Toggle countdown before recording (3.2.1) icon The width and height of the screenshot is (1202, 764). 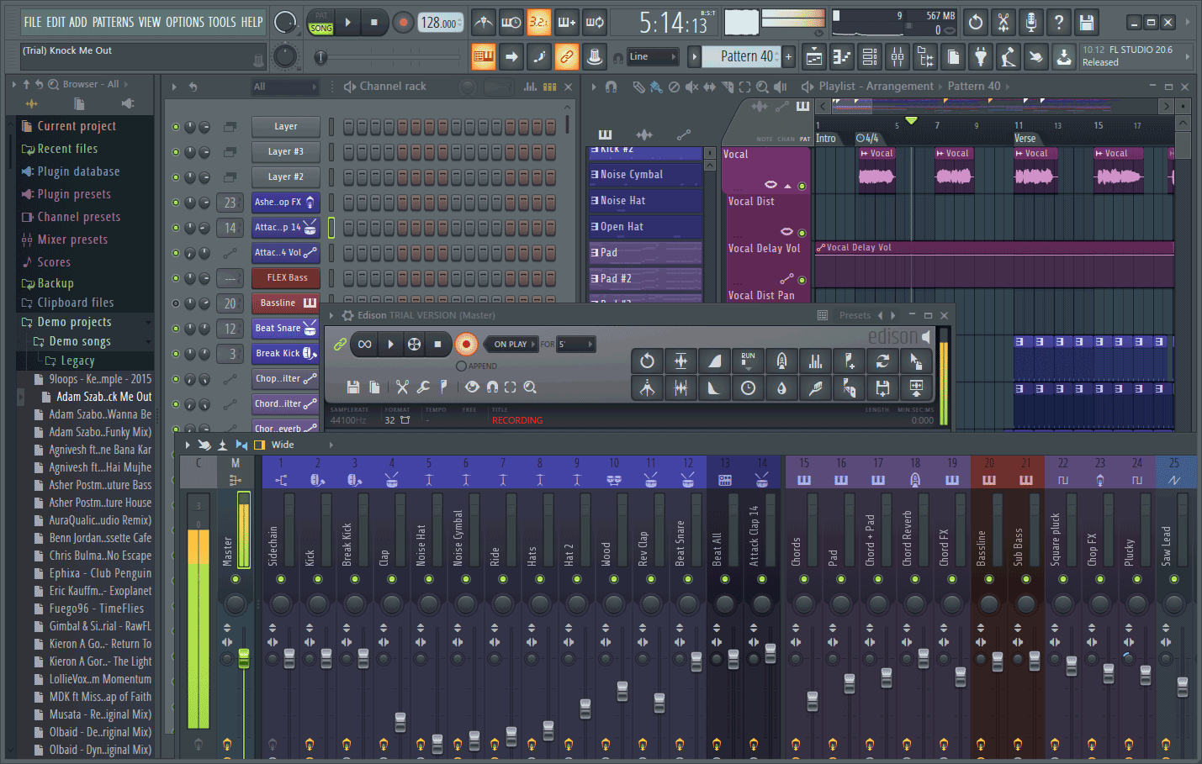pyautogui.click(x=538, y=23)
